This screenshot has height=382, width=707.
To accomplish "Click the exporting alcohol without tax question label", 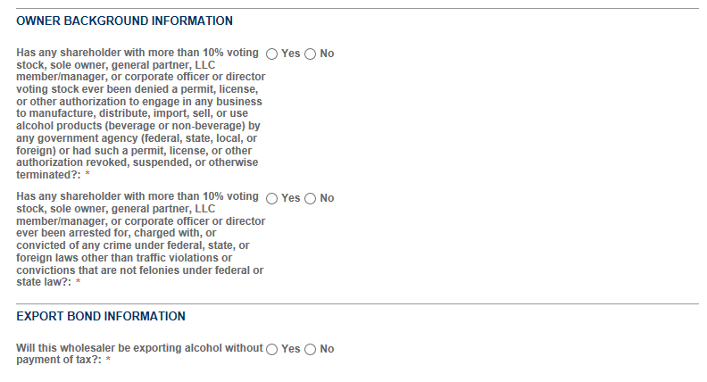I will click(x=139, y=353).
